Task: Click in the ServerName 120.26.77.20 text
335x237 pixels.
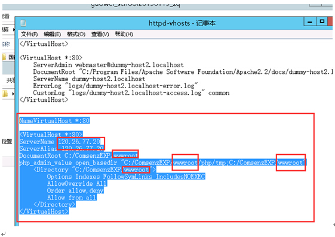Action: 60,142
